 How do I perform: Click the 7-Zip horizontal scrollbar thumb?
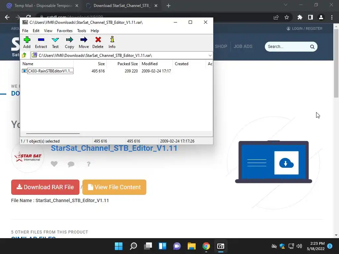click(53, 134)
